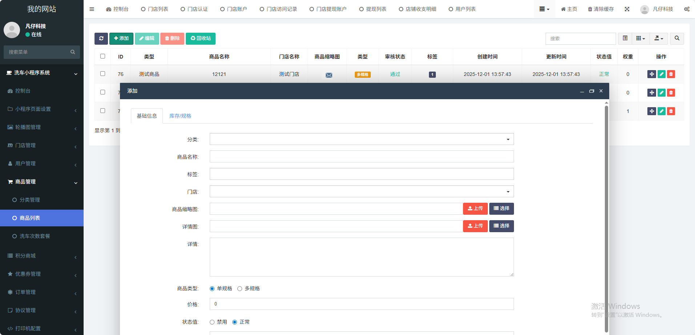Select the 多规格 radio button
The height and width of the screenshot is (335, 695).
[240, 289]
